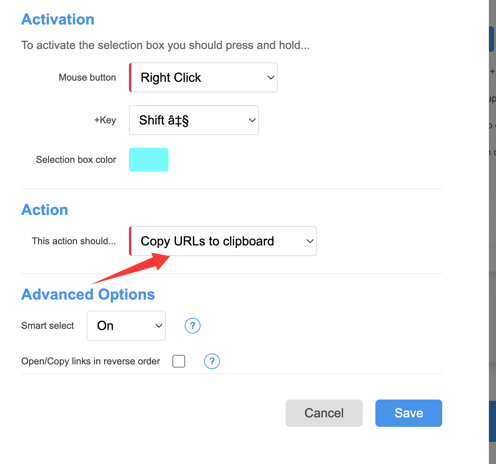Open the Copy URLs to clipboard action dropdown
Viewport: 496px width, 464px height.
[223, 241]
